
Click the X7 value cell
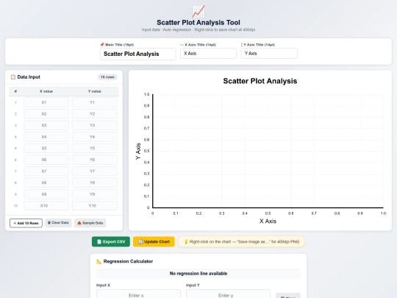46,171
